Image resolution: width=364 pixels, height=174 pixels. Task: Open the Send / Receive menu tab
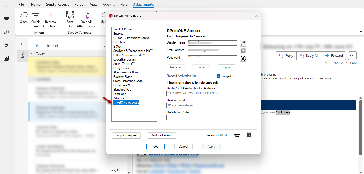pos(57,5)
